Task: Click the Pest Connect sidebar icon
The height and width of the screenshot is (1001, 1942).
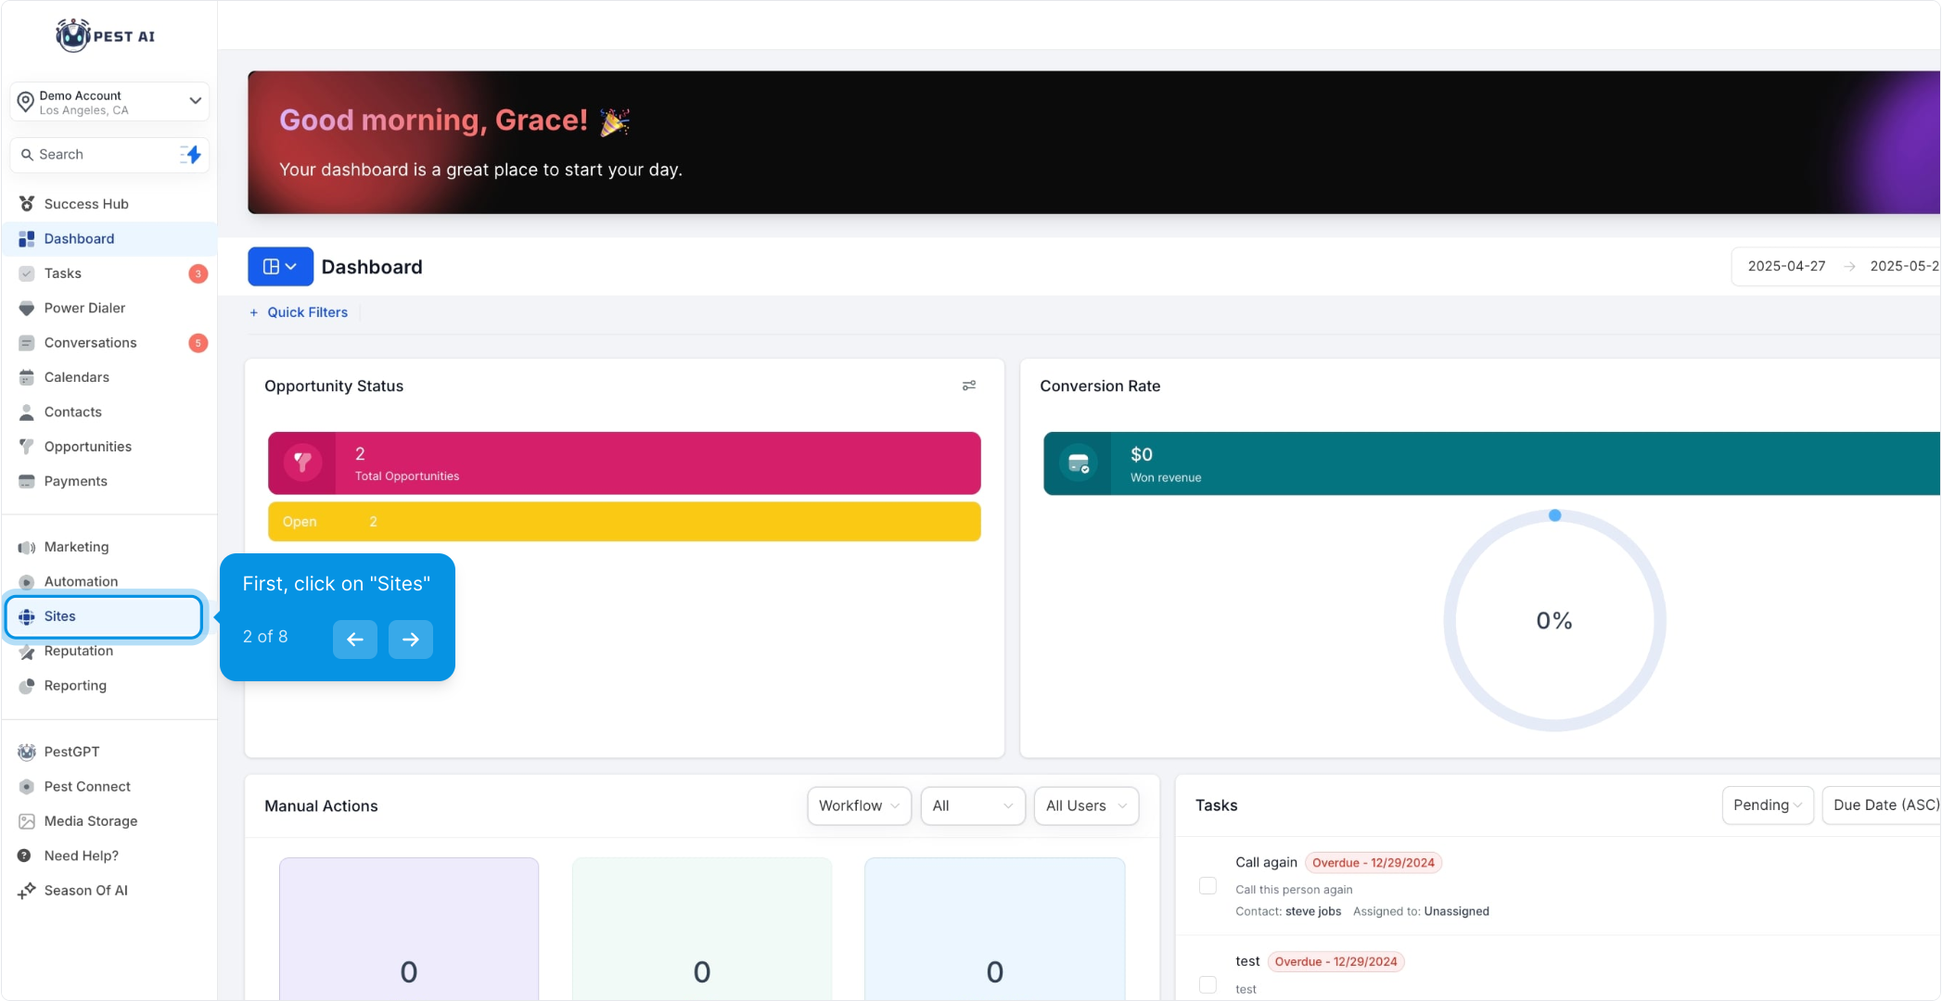Action: [x=27, y=787]
